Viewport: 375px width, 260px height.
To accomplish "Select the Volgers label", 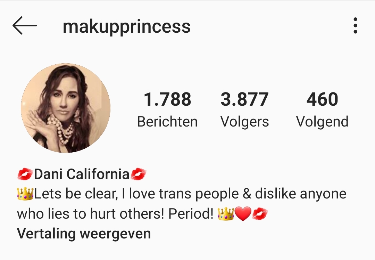I will click(244, 122).
